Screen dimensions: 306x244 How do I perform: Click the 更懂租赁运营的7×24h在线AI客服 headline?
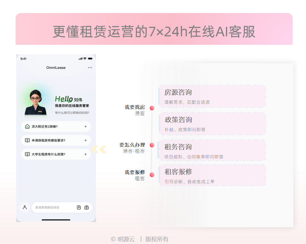(x=154, y=32)
